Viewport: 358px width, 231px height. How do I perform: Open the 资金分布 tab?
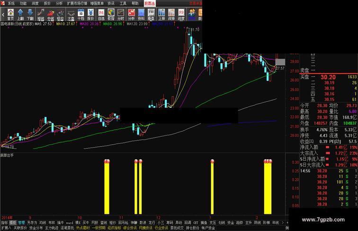36,228
